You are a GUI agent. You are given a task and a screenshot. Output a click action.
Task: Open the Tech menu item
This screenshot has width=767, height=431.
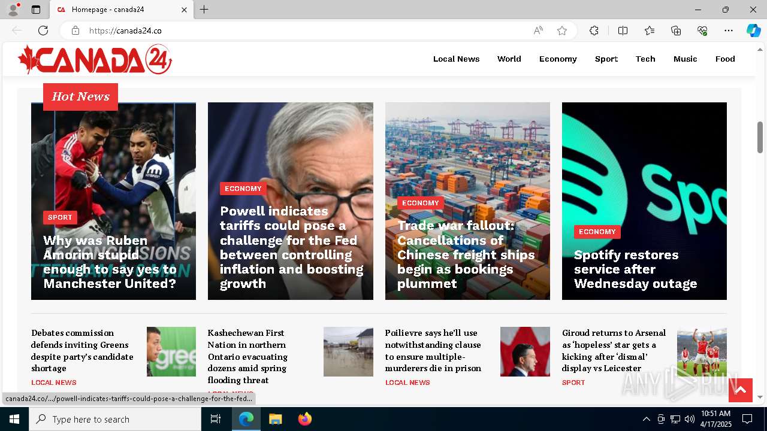[645, 59]
